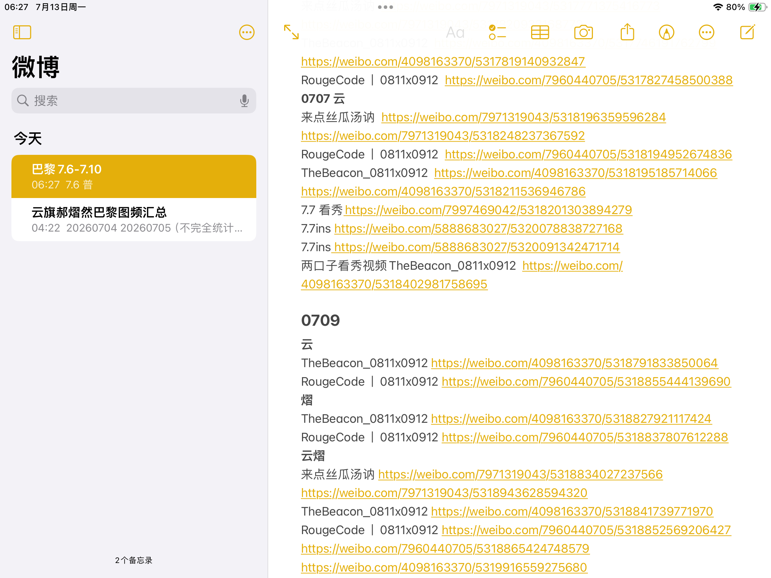Tap the 今天 section header

point(28,138)
